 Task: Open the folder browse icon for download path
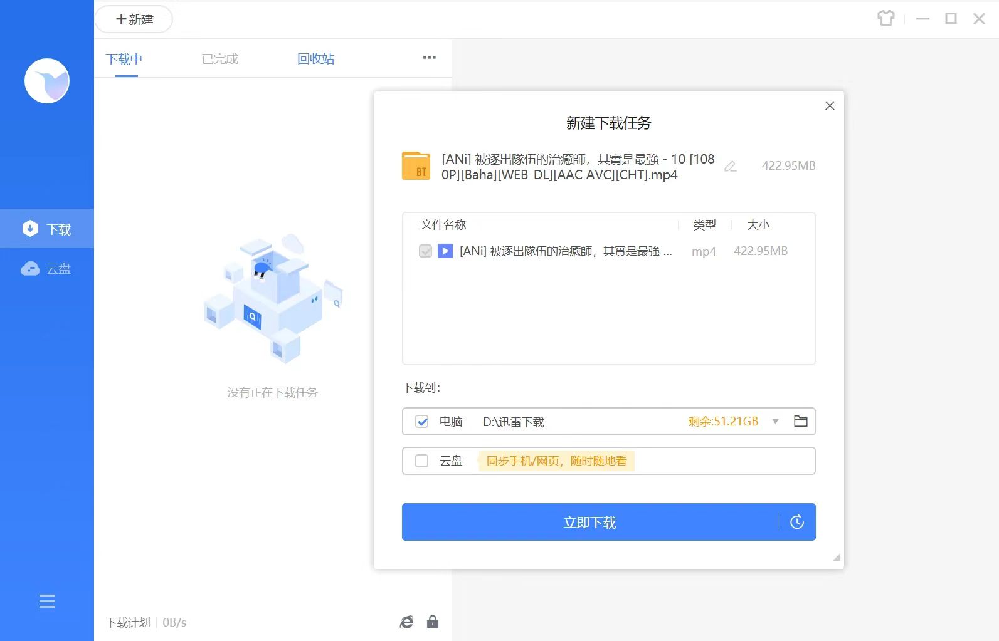(800, 421)
